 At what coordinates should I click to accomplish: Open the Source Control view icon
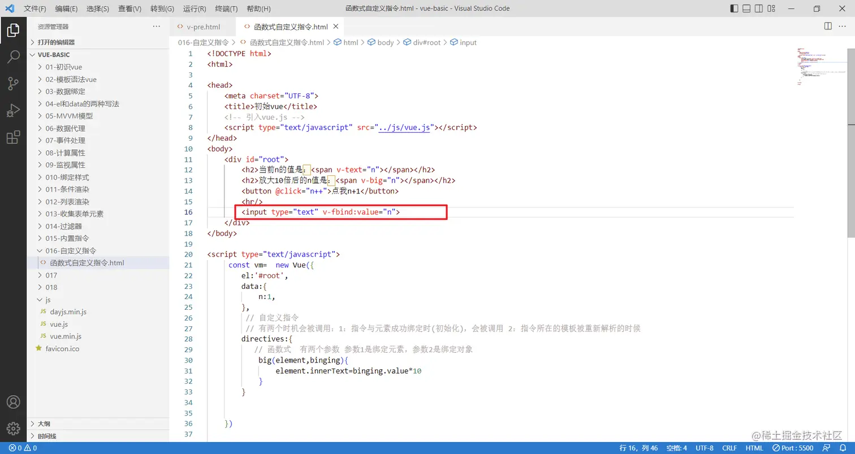coord(13,84)
